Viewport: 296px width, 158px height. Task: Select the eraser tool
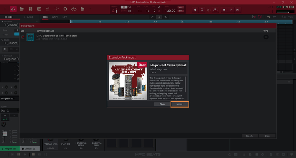(165, 17)
